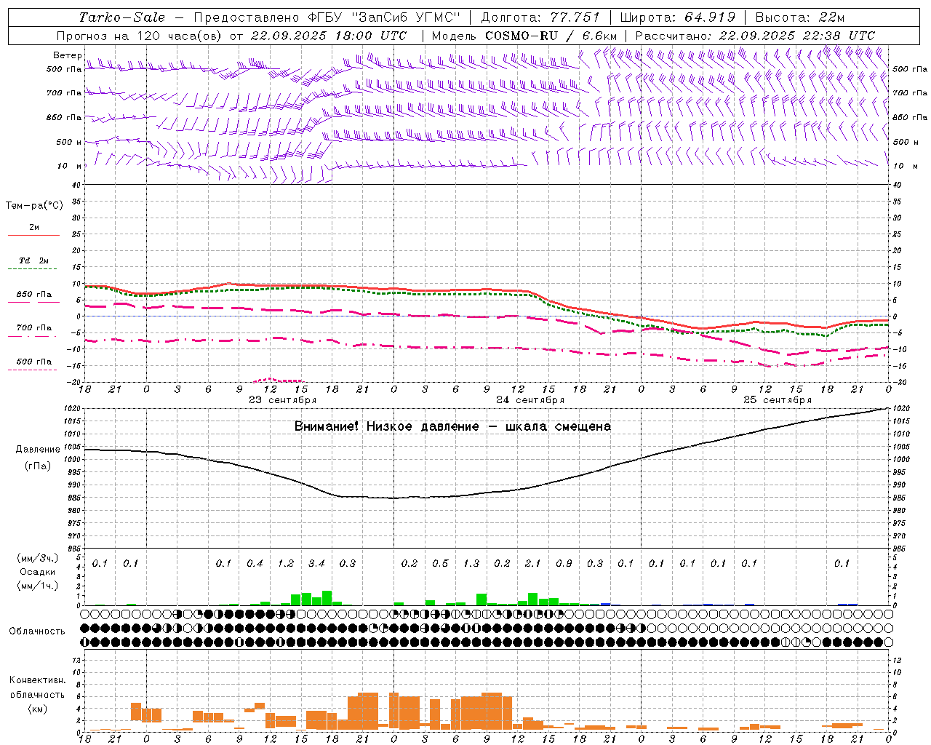Click the 'Облачность' cloud cover label
Image resolution: width=931 pixels, height=745 pixels.
click(37, 631)
